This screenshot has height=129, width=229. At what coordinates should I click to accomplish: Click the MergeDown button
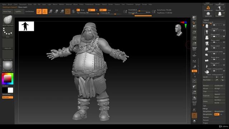pos(208,111)
